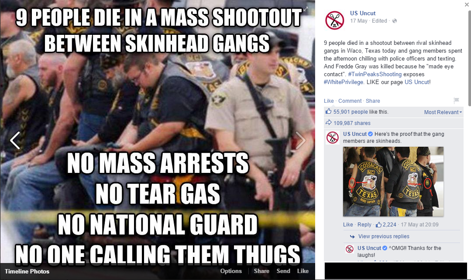Click Comment under the post text
Viewport: 471px width, 280px height.
coord(350,101)
